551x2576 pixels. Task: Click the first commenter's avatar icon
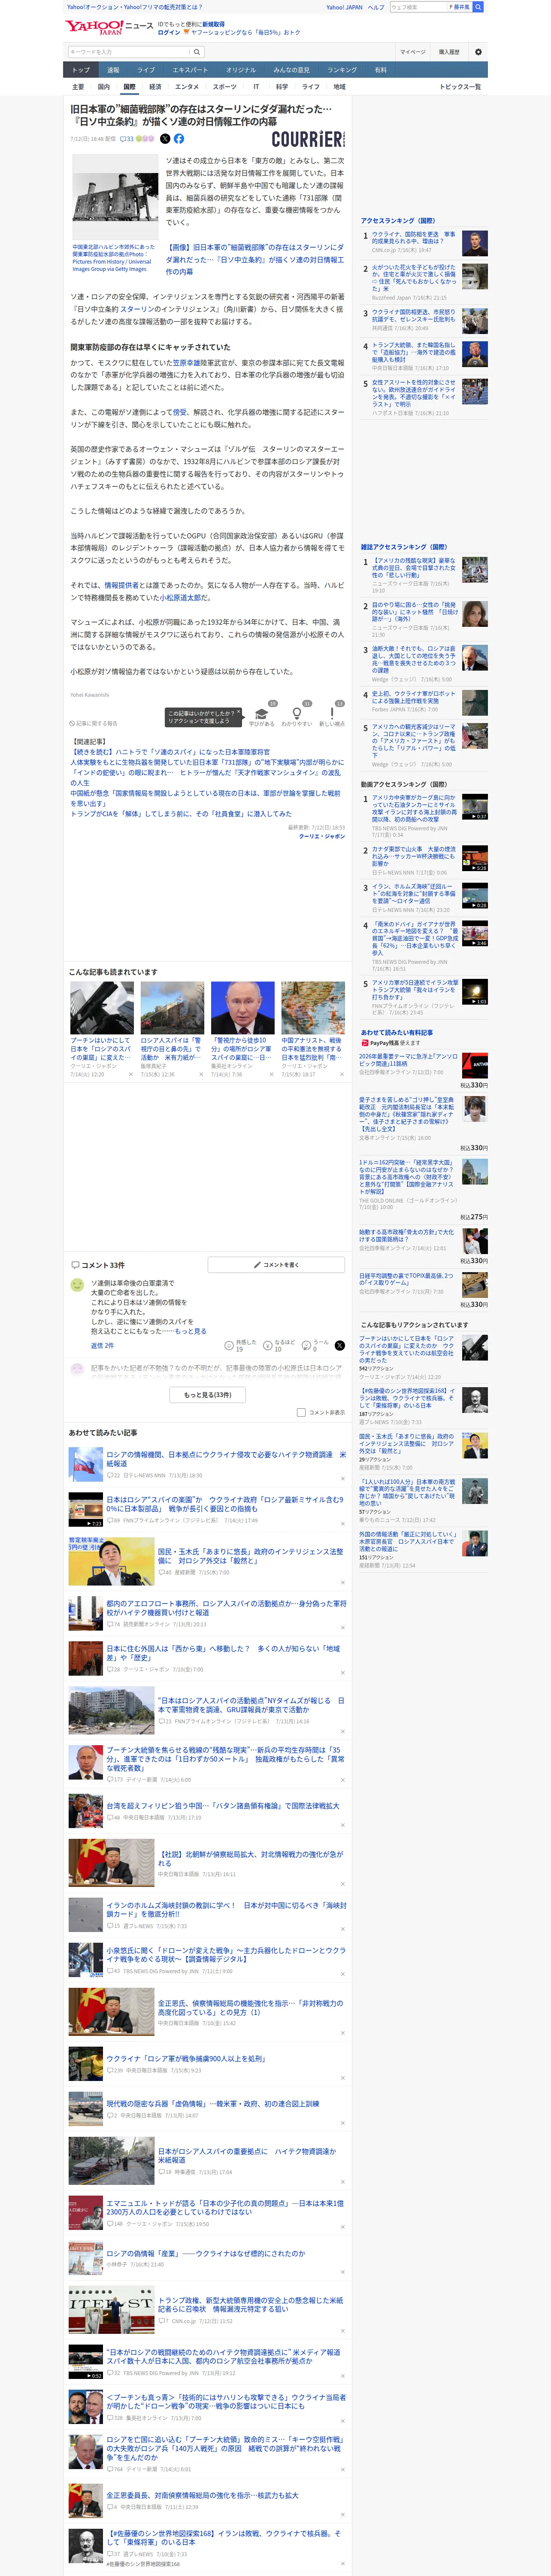pyautogui.click(x=77, y=1285)
